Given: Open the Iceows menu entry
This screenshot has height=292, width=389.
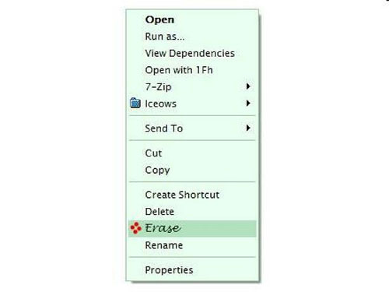Looking at the screenshot, I should tap(192, 104).
